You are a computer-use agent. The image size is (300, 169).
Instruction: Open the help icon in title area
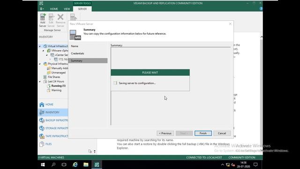pyautogui.click(x=261, y=9)
